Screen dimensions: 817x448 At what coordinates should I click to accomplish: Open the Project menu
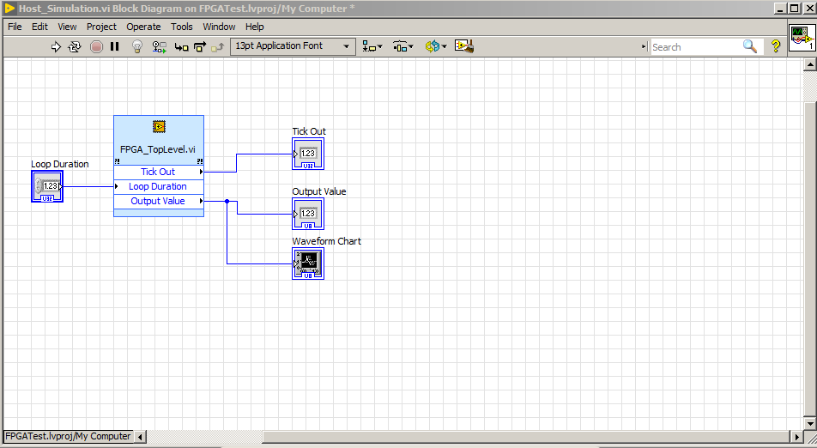coord(101,27)
